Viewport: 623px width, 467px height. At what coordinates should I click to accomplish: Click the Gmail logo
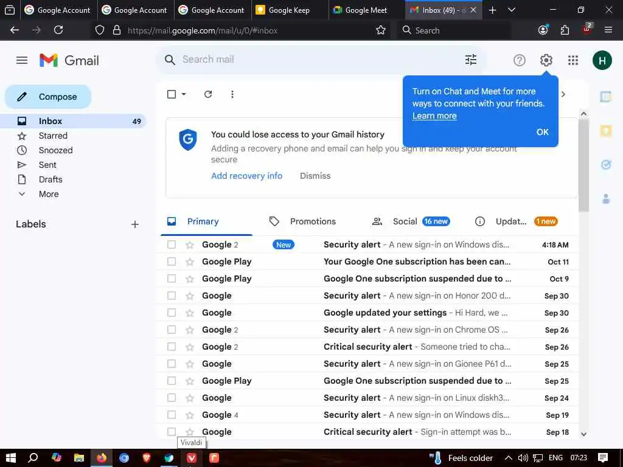coord(69,60)
